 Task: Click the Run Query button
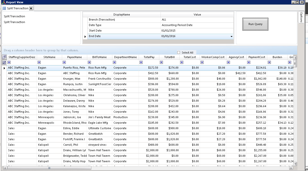click(255, 24)
